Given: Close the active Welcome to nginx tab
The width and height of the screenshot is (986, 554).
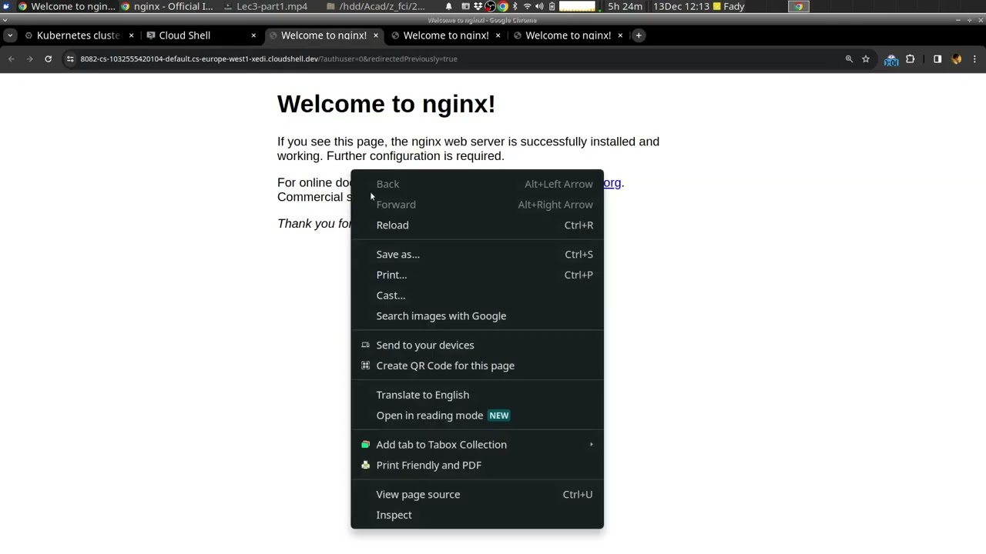Looking at the screenshot, I should click(376, 35).
